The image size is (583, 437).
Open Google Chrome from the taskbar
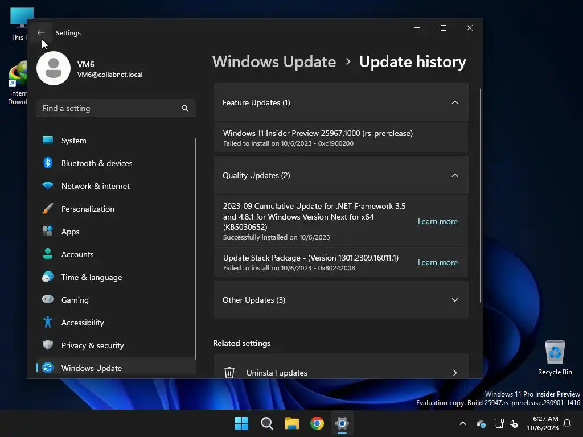coord(317,423)
